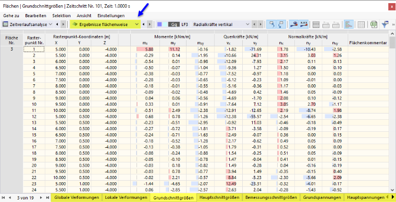Image resolution: width=396 pixels, height=202 pixels.
Task: Go to previous analysis type next to Zeitverlaufsanalyse
Action: click(57, 24)
